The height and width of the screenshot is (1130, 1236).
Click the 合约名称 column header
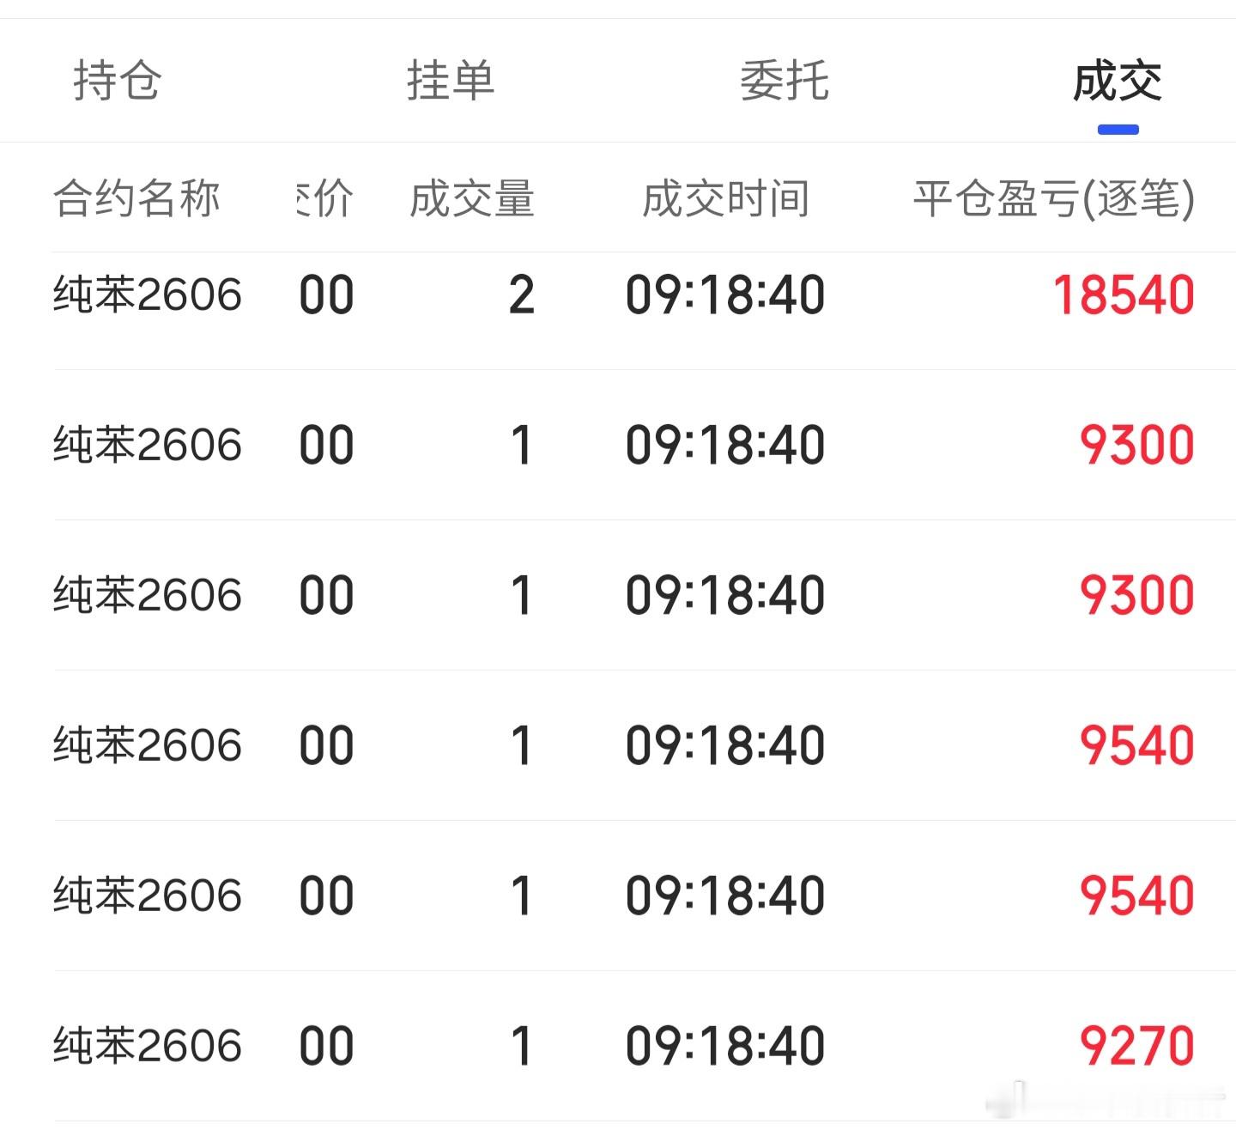coord(137,198)
